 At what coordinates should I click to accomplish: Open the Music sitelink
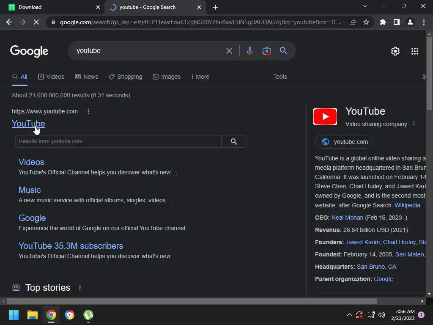point(30,190)
